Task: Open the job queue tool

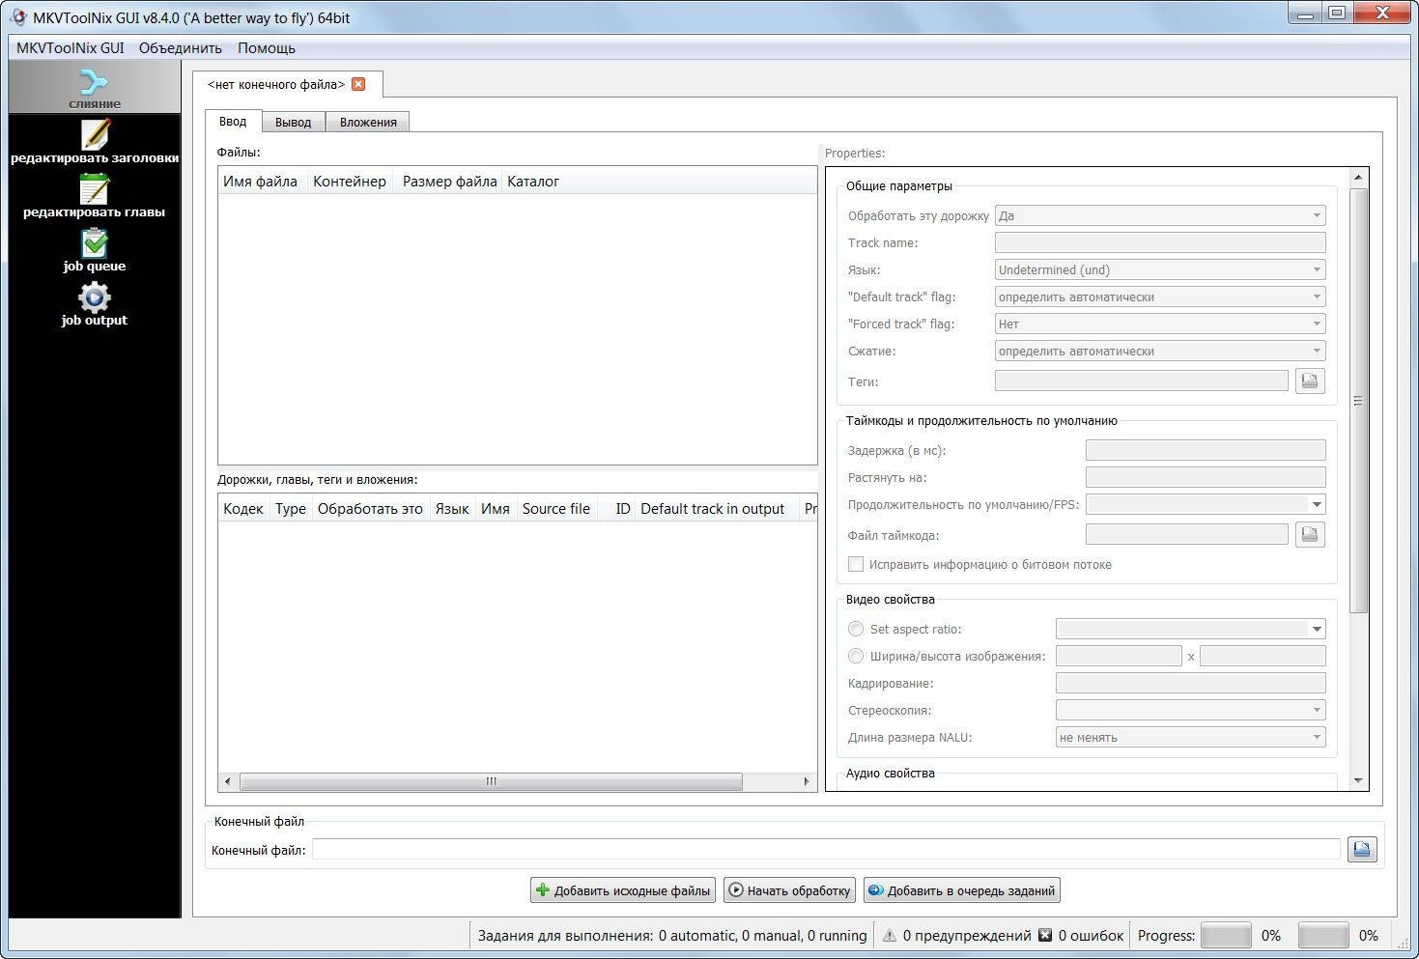Action: [x=95, y=250]
